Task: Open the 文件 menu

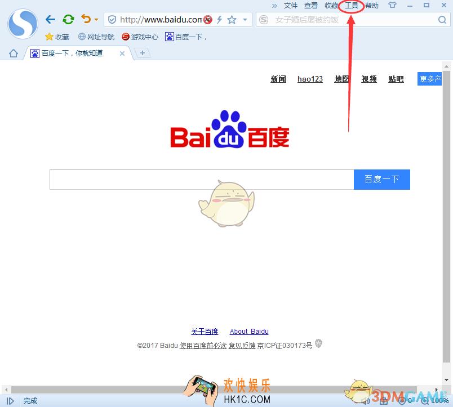Action: point(290,6)
